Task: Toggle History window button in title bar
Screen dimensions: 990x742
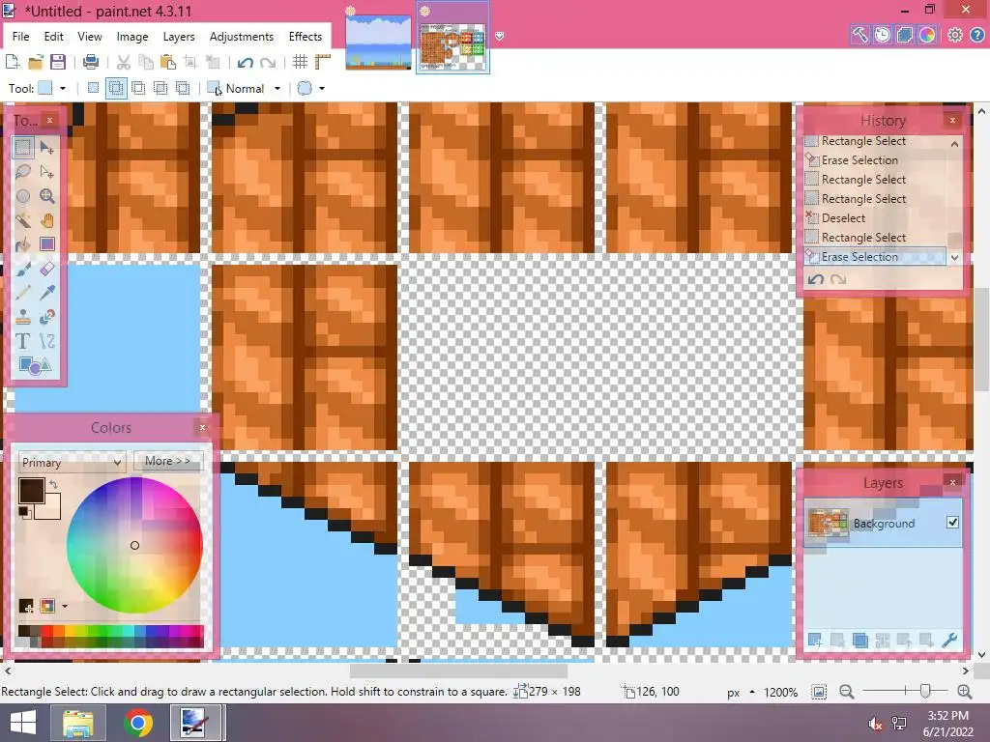Action: click(882, 35)
